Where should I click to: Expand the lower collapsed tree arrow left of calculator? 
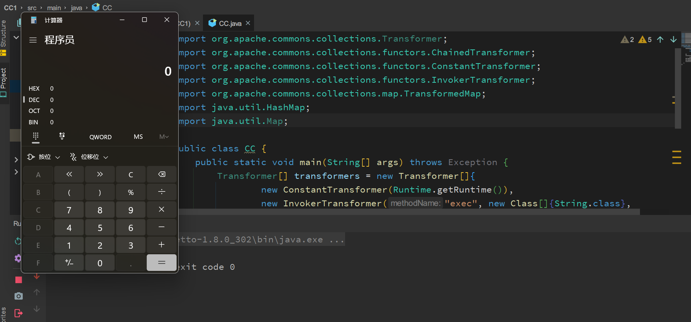click(16, 172)
